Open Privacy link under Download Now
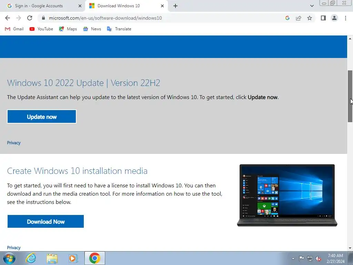The width and height of the screenshot is (353, 265). (14, 247)
